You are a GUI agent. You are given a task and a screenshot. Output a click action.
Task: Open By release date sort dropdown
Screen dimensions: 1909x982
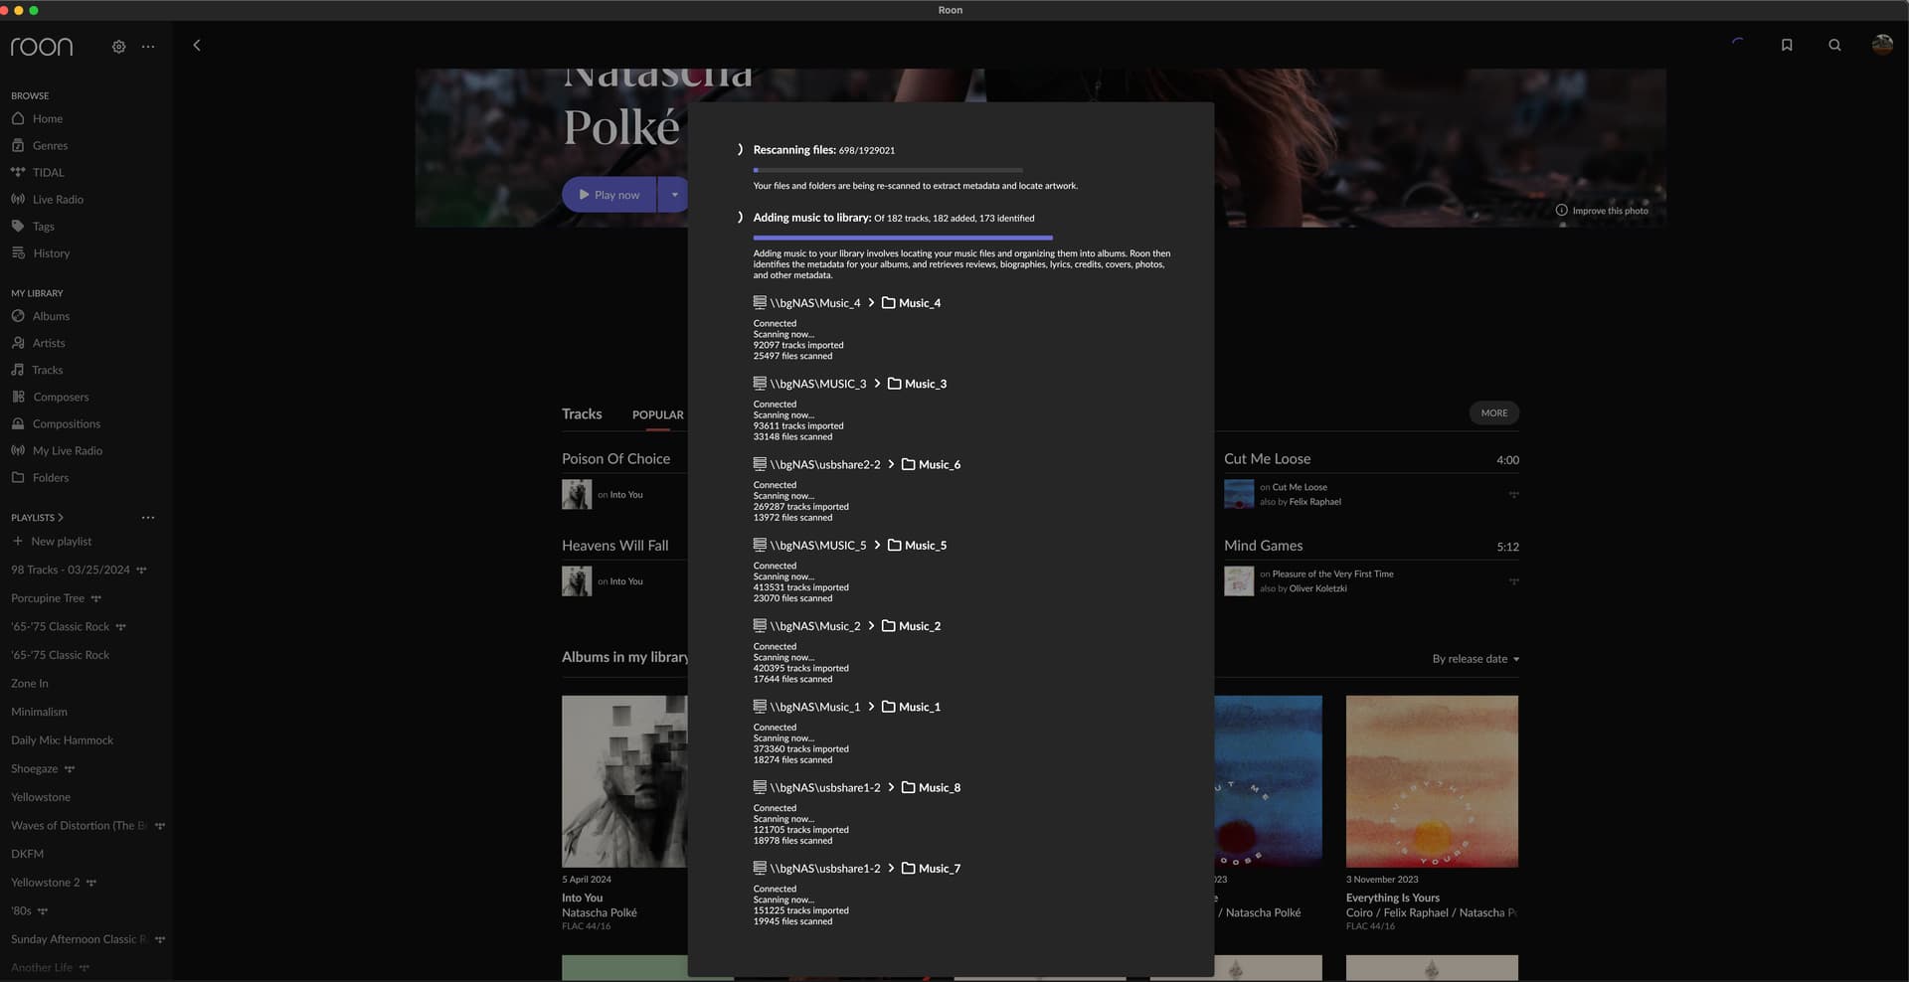[1475, 659]
